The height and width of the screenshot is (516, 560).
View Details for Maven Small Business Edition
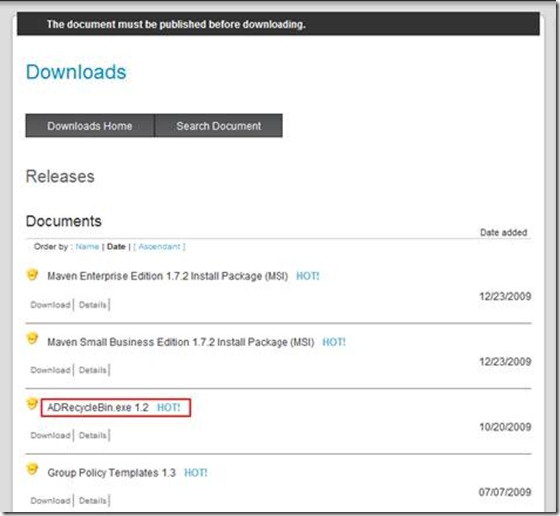(x=93, y=370)
